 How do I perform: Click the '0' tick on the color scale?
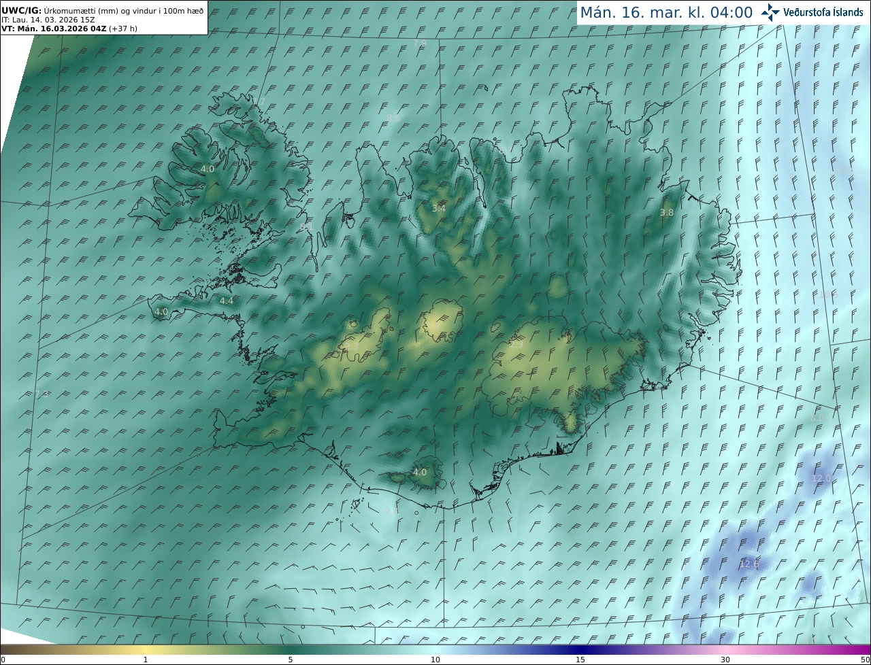[3, 660]
